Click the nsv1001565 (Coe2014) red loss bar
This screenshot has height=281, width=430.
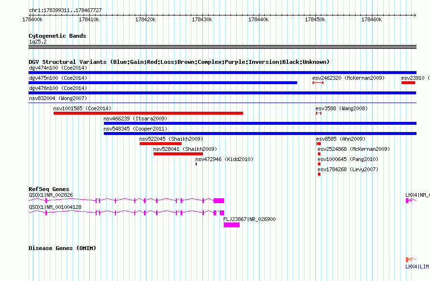(148, 113)
